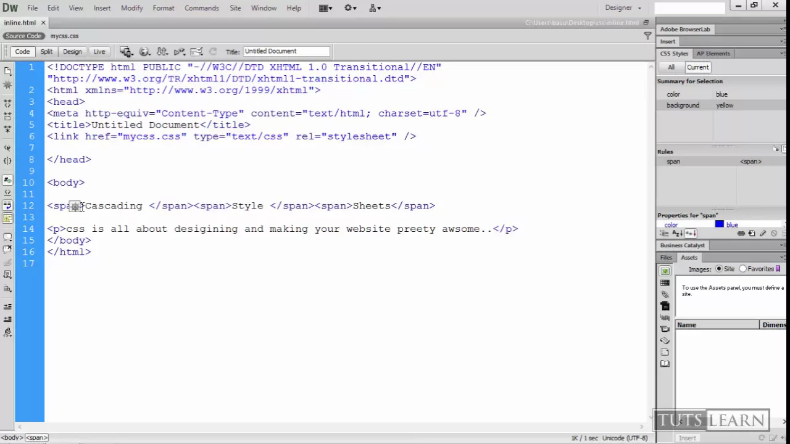
Task: Select the Favorites radio button
Action: tap(742, 269)
